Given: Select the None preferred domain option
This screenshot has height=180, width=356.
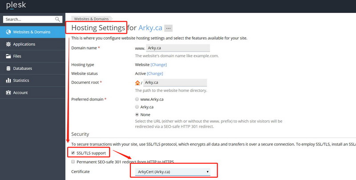Looking at the screenshot, I should point(137,114).
